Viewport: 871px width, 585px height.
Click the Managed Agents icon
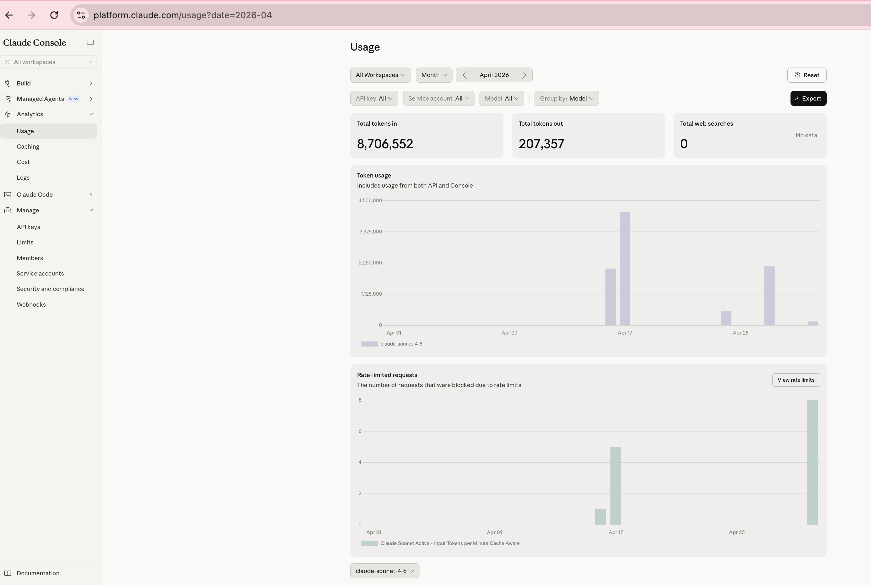point(8,99)
